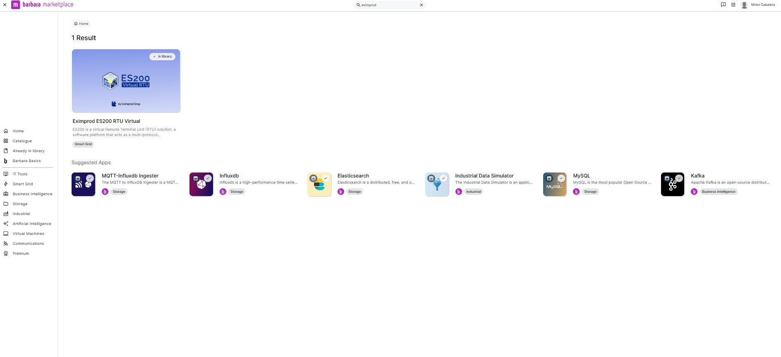Click the Industrial factory icon in sidebar
The width and height of the screenshot is (781, 357).
6,214
